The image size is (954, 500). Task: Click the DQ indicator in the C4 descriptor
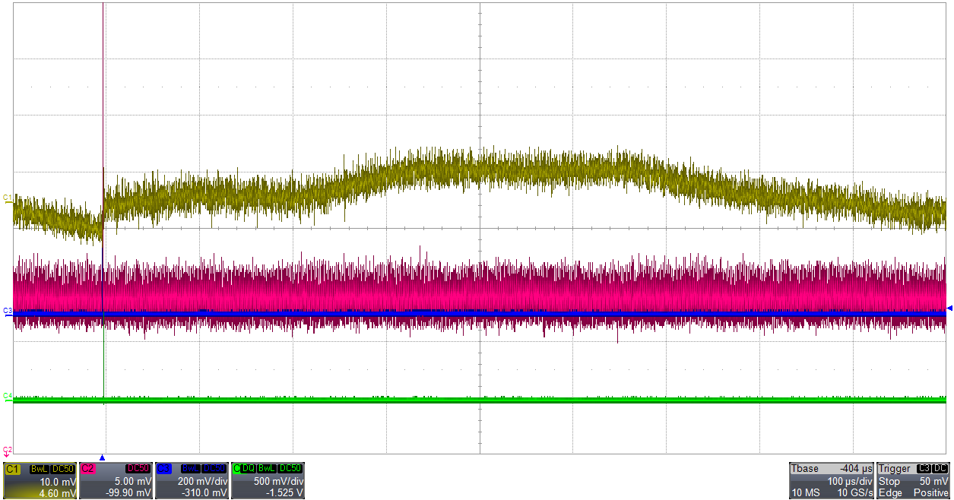[248, 469]
